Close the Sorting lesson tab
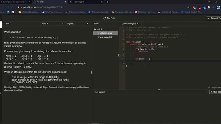Image resolution: width=221 pixels, height=124 pixels. [30, 2]
